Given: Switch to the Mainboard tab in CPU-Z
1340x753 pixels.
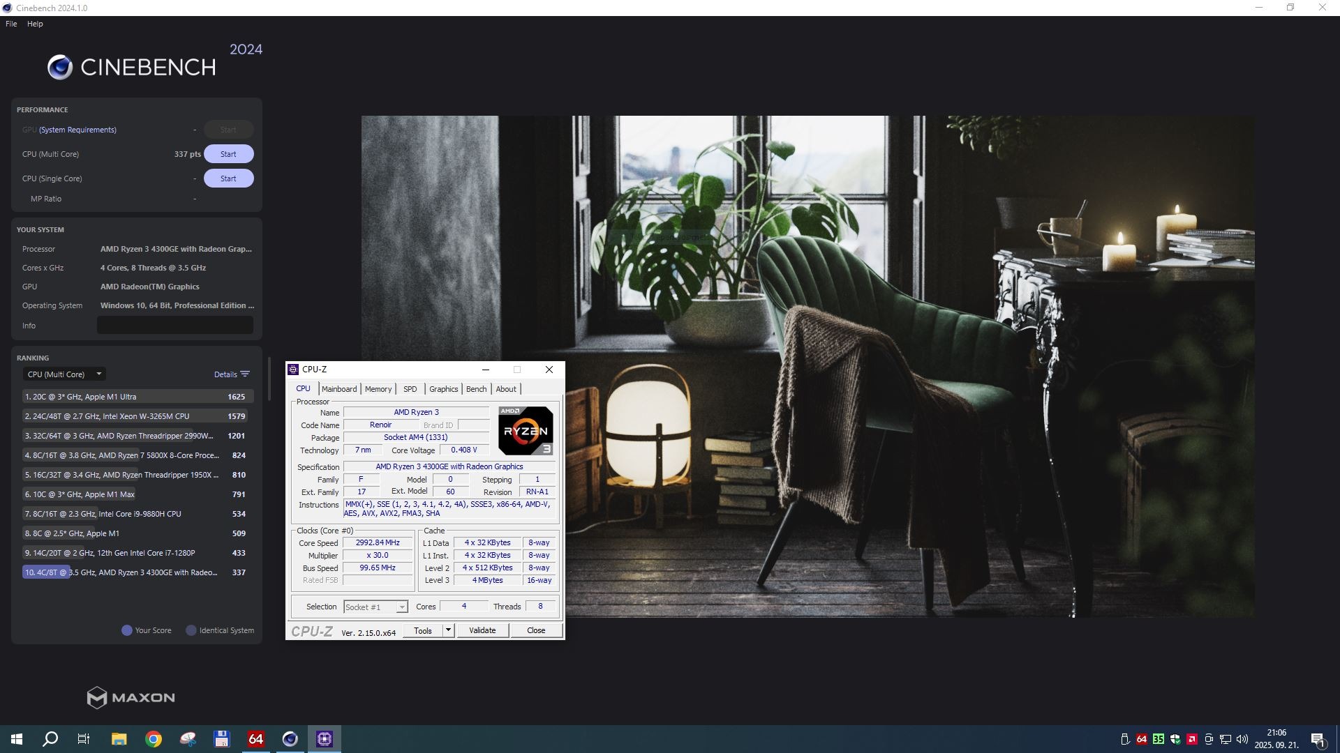Looking at the screenshot, I should point(339,389).
